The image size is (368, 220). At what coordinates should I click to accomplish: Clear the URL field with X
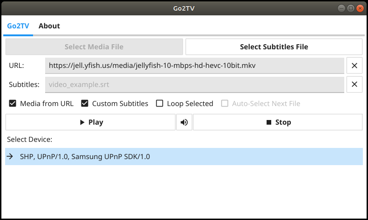pos(355,66)
